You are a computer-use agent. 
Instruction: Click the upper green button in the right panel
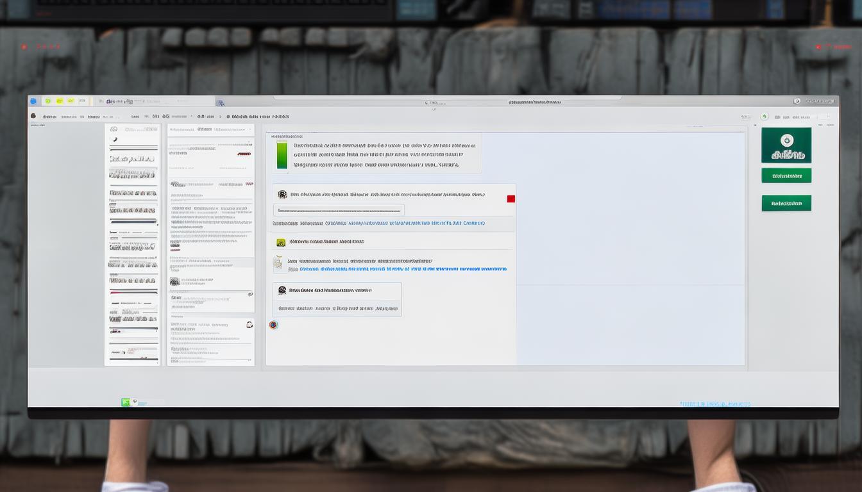(786, 176)
